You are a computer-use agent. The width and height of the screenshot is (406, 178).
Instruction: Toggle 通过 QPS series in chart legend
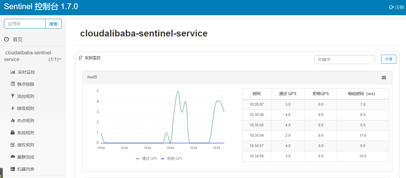(147, 159)
